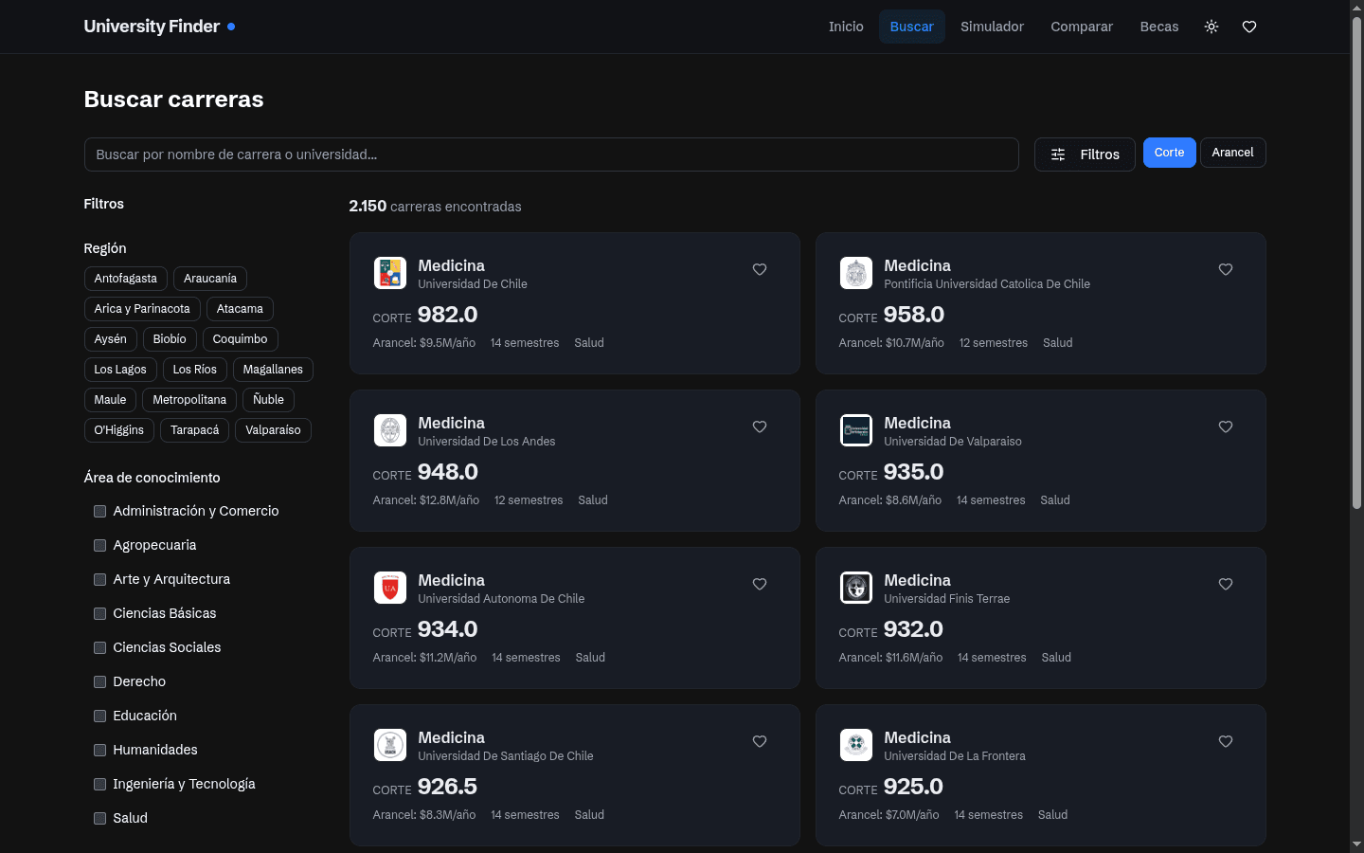Image resolution: width=1364 pixels, height=853 pixels.
Task: Check Ciencias Básicas checkbox
Action: [99, 614]
